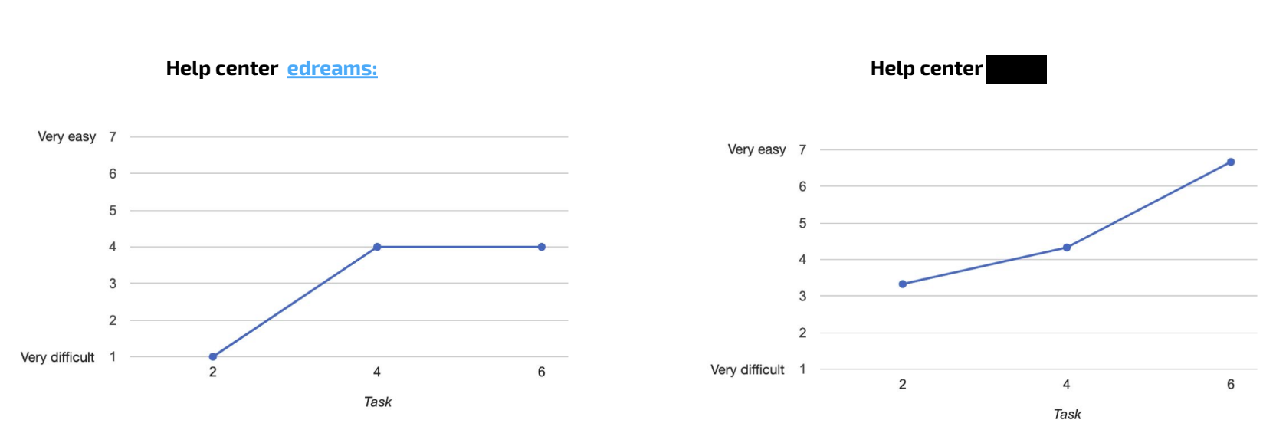
Task: Select the right chart's "Very difficult" label
Action: [x=747, y=370]
